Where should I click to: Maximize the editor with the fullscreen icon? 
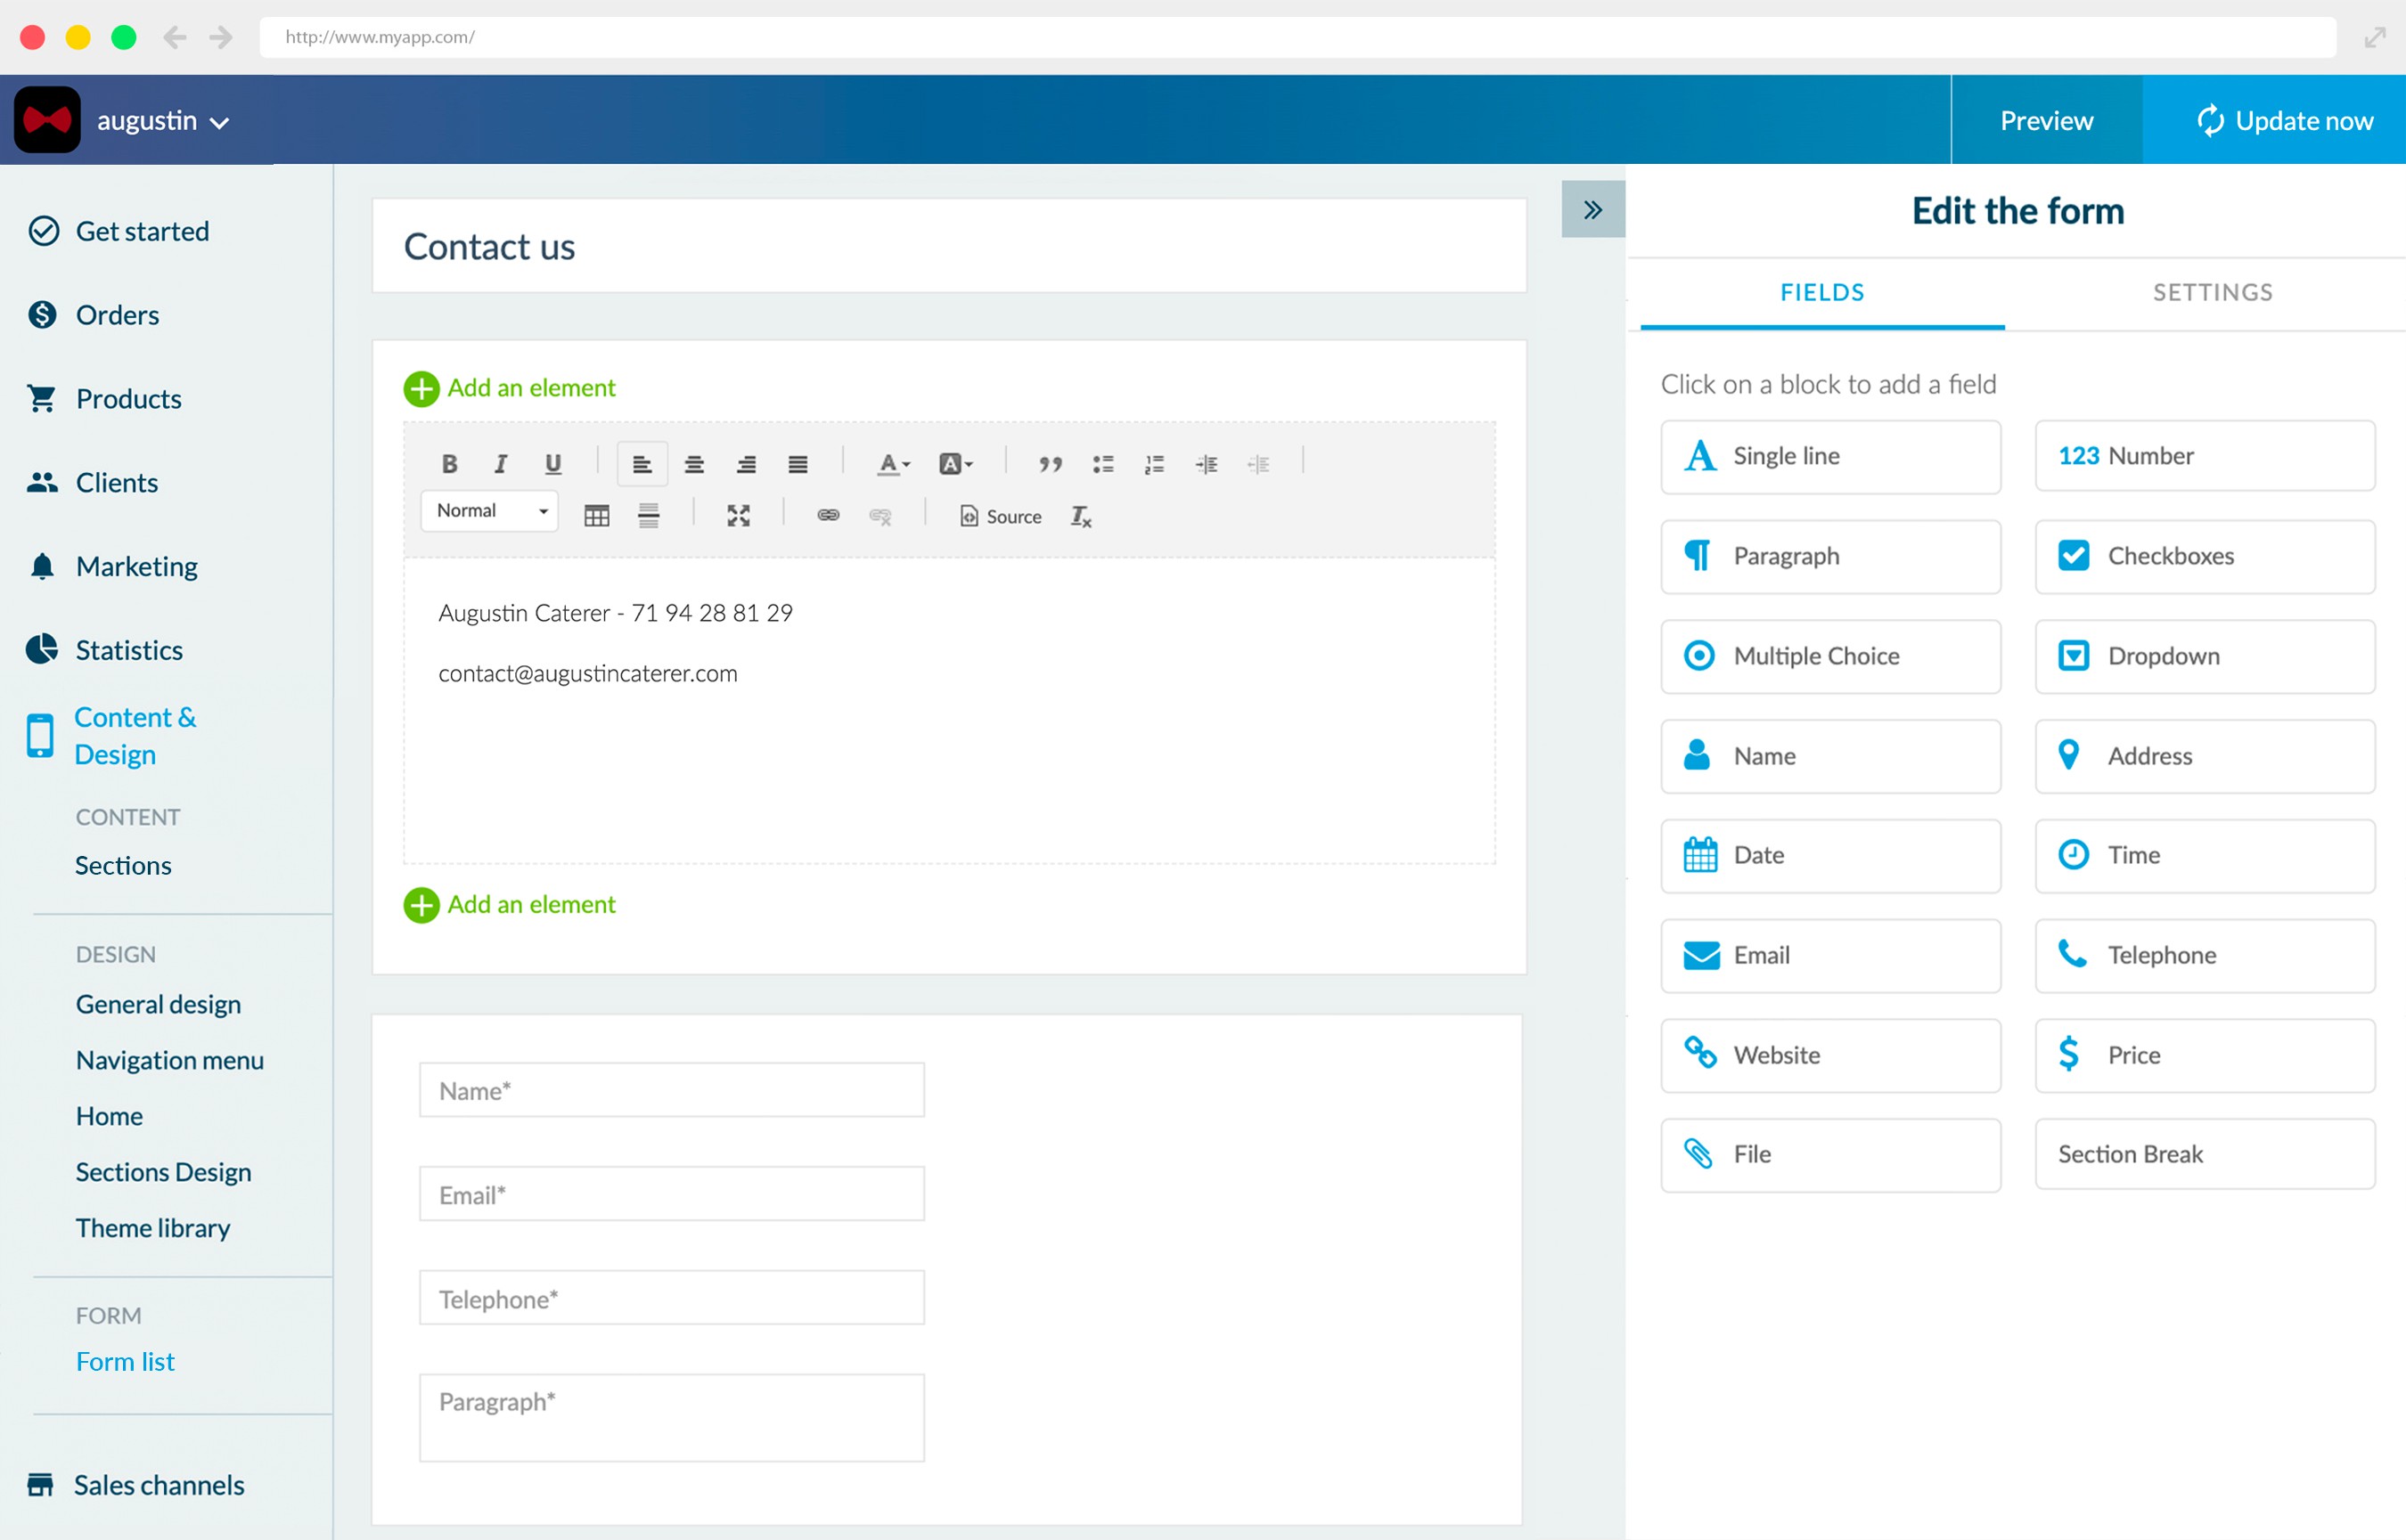[739, 516]
